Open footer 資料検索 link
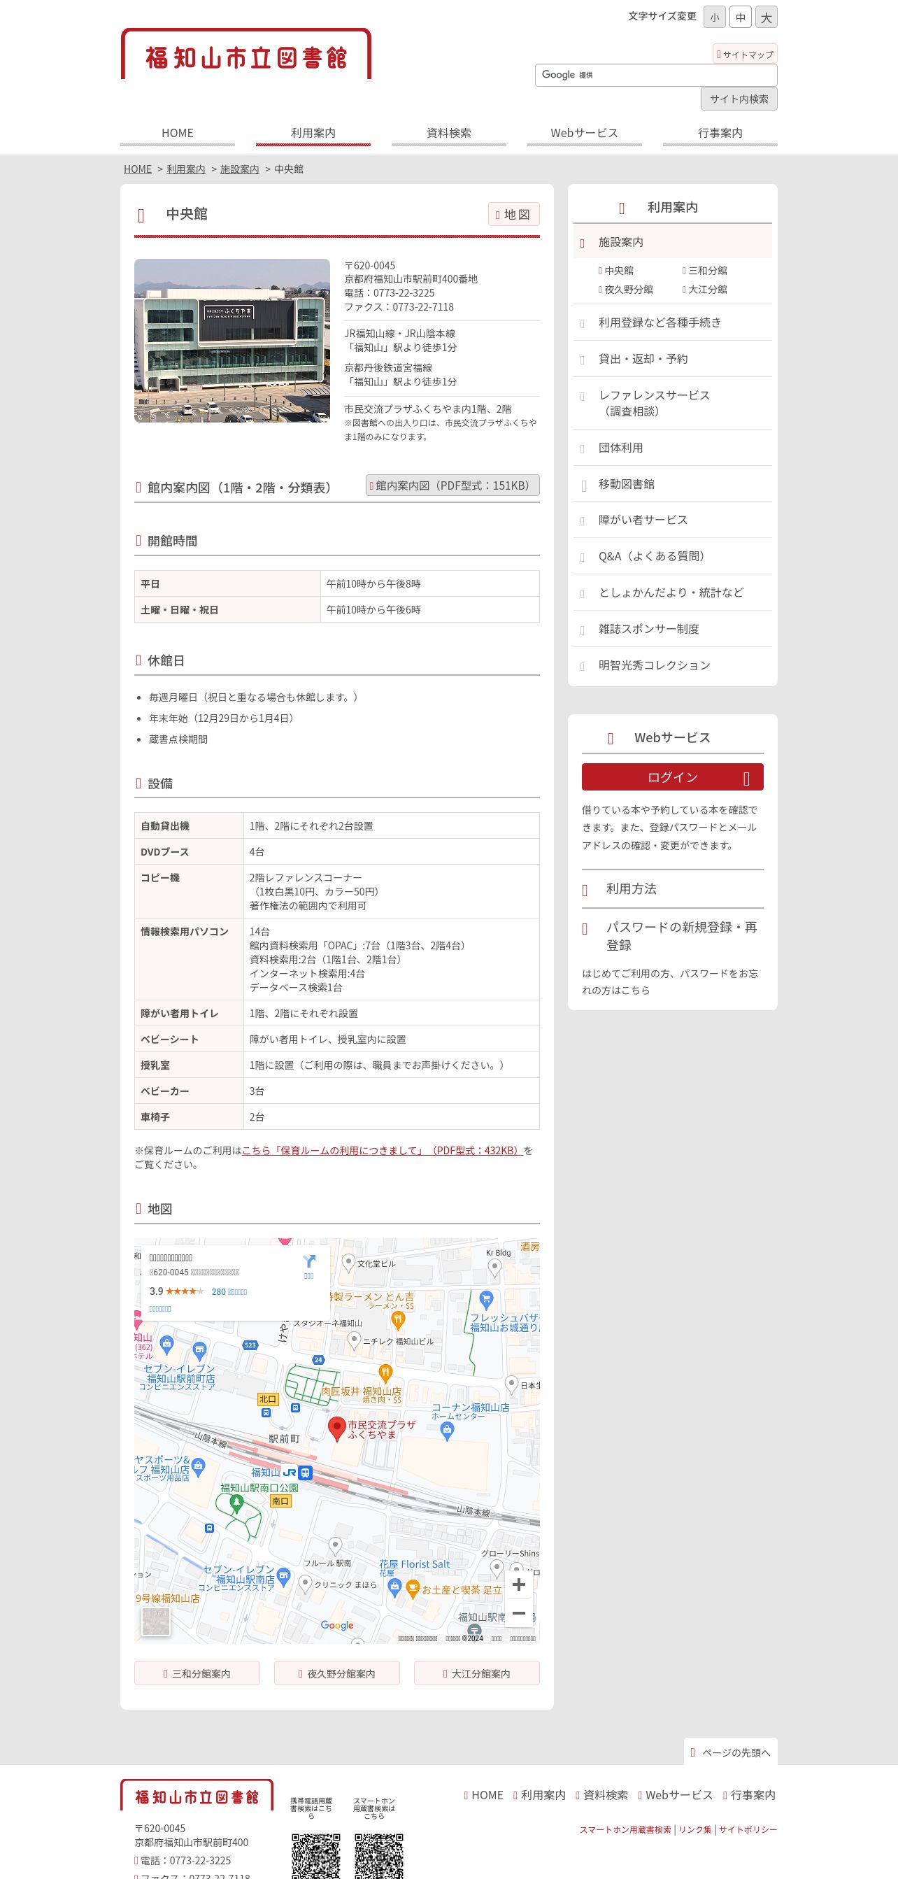This screenshot has width=898, height=1879. 602,1795
